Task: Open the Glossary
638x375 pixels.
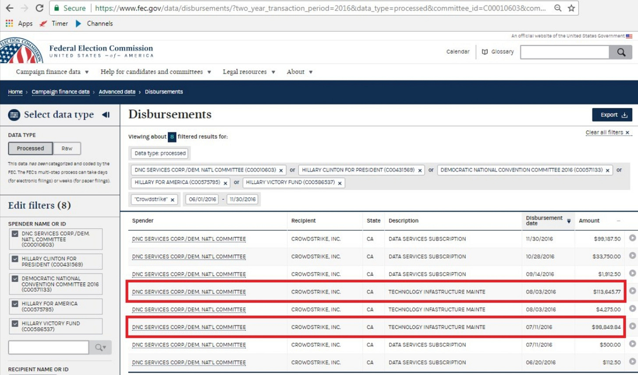Action: pos(498,52)
